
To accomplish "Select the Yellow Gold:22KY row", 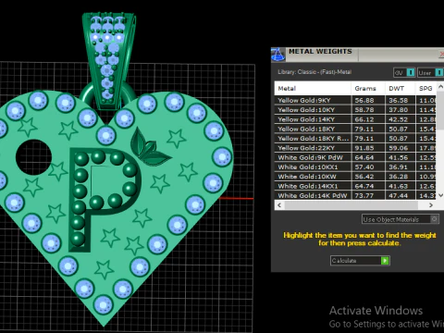I will point(355,148).
